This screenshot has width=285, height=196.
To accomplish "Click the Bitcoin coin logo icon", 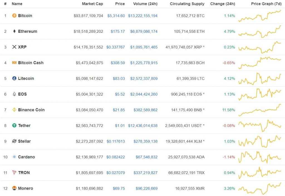I will point(14,16).
